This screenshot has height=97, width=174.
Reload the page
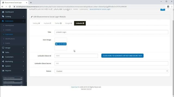10,6
